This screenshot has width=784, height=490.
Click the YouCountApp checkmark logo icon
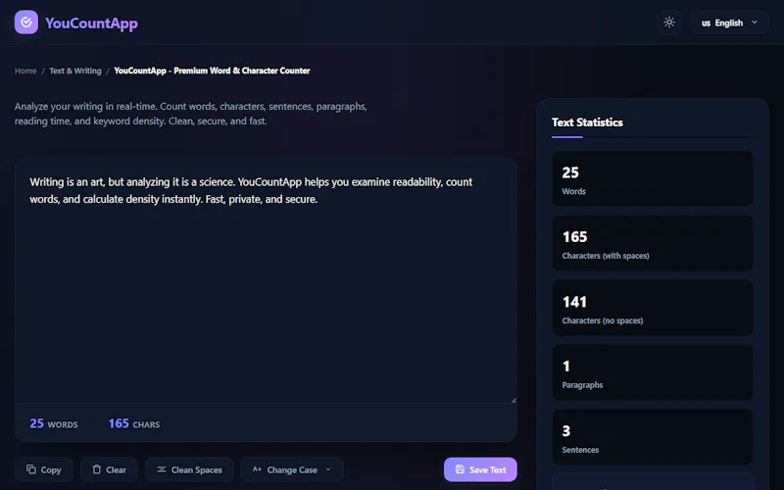(26, 22)
